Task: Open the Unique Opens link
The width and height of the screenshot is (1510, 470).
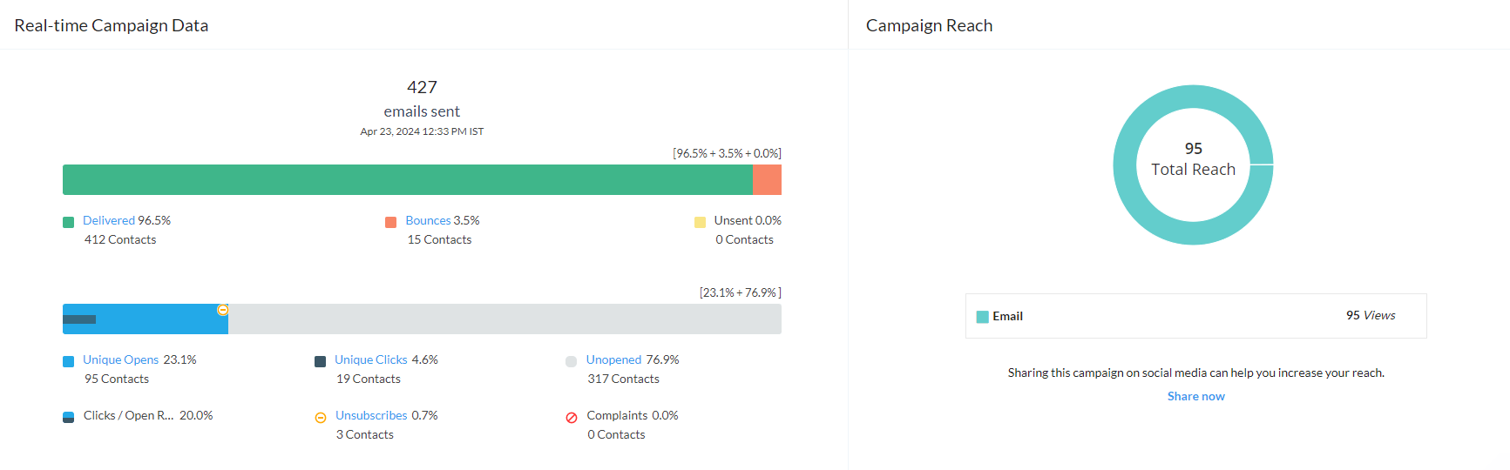Action: click(x=120, y=359)
